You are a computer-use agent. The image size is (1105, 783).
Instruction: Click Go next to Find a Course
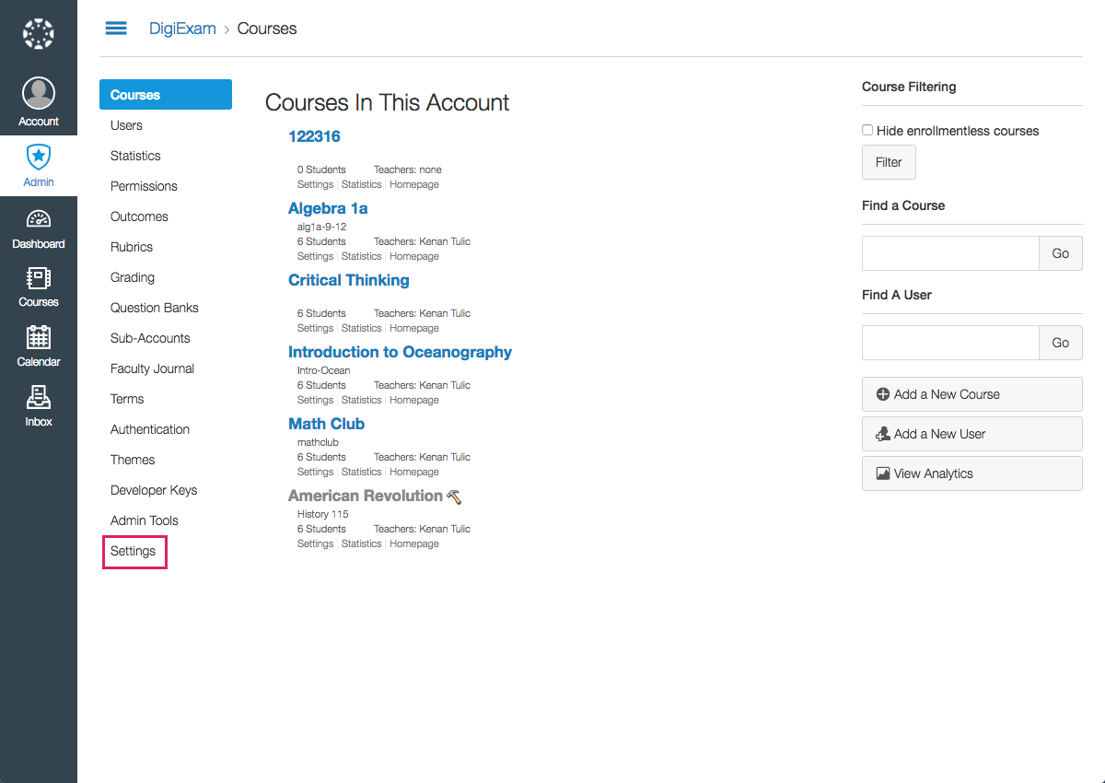pos(1061,253)
